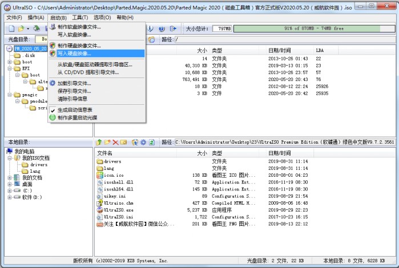
Task: Select the PM_2020_05_20 disc root node
Action: (30, 48)
